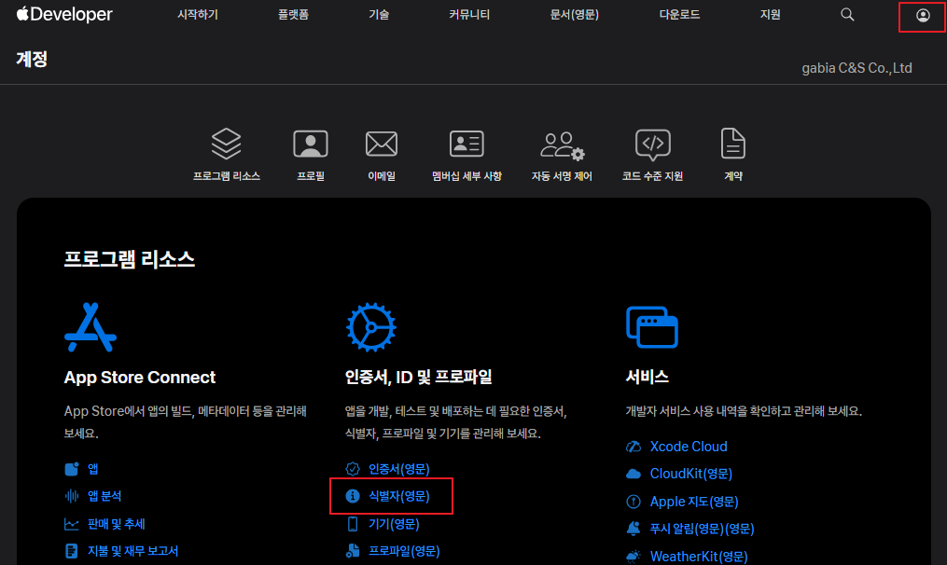Click the 계약 document icon
Screen dimensions: 947x565
pyautogui.click(x=733, y=144)
